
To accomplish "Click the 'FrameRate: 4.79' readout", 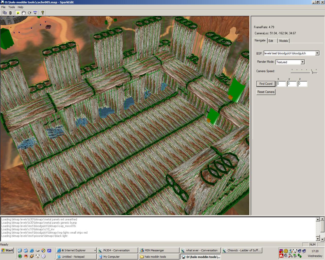I will [x=264, y=27].
